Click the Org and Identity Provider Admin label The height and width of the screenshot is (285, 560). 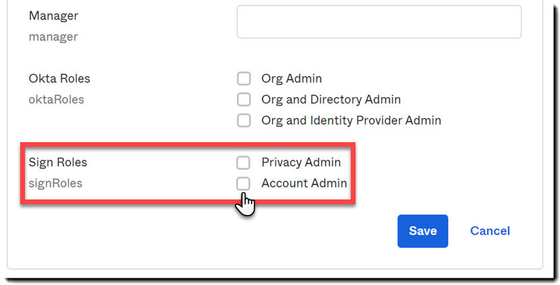pyautogui.click(x=351, y=121)
